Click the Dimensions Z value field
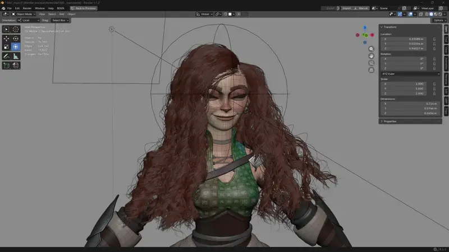Image resolution: width=449 pixels, height=252 pixels. (x=410, y=113)
